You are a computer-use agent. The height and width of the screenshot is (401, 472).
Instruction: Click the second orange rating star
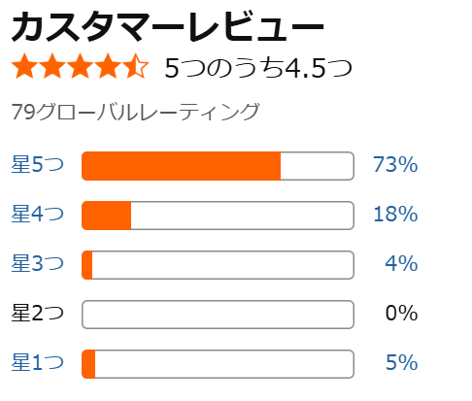(x=52, y=66)
